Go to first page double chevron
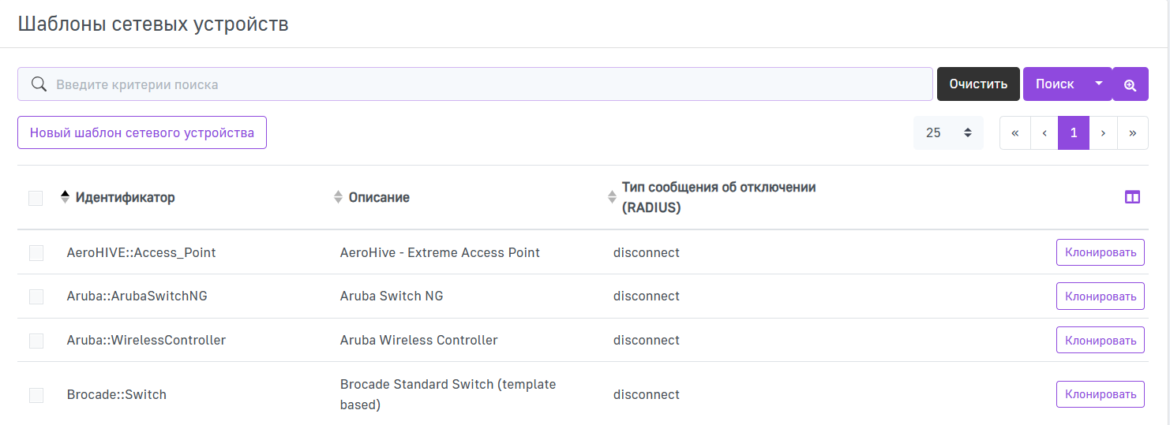The height and width of the screenshot is (425, 1170). pos(1014,133)
